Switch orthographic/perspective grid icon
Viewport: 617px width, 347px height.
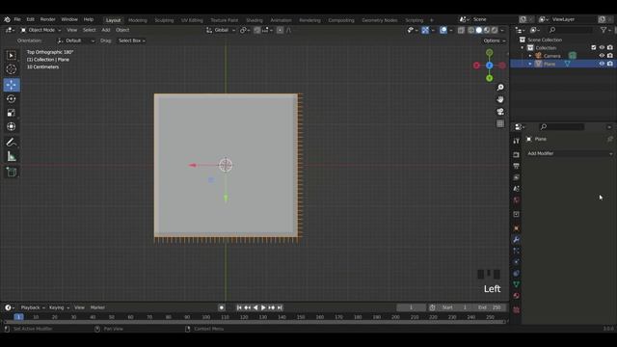tap(500, 124)
